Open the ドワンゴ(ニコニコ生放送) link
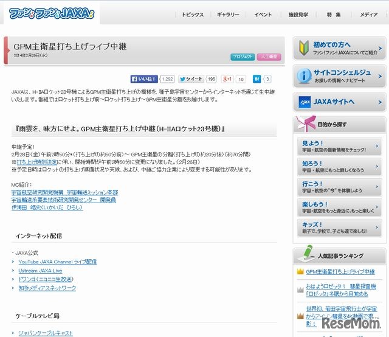 [x=46, y=279]
